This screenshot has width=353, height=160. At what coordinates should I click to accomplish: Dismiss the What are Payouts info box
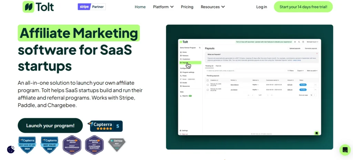pyautogui.click(x=317, y=53)
